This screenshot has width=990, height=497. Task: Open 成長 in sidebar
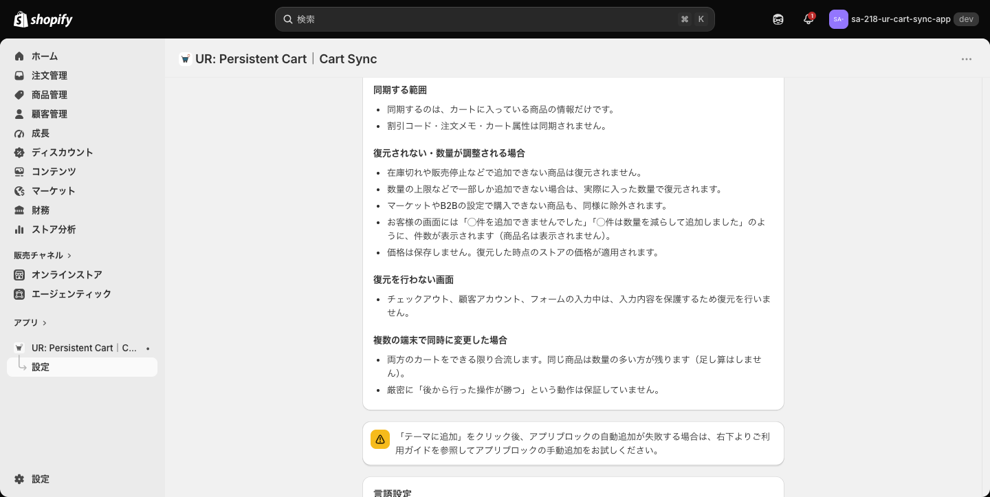click(41, 133)
